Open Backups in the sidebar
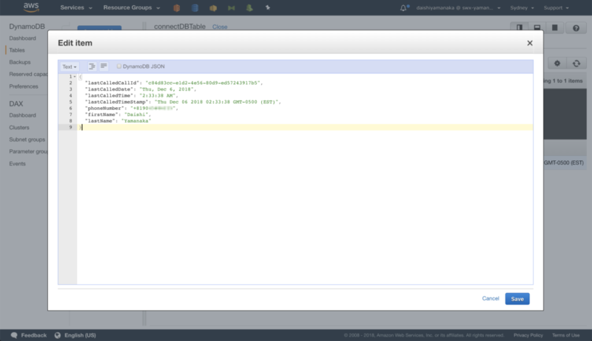This screenshot has width=592, height=341. point(20,62)
